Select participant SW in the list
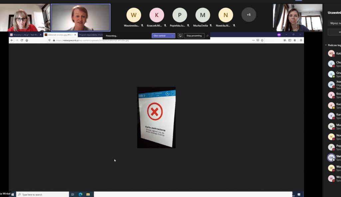 pos(331,157)
